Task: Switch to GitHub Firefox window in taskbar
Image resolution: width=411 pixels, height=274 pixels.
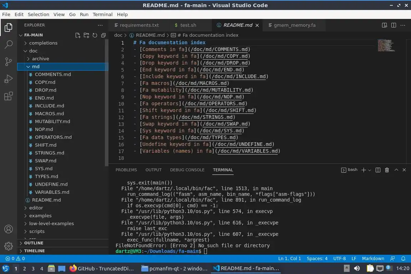Action: (102, 269)
